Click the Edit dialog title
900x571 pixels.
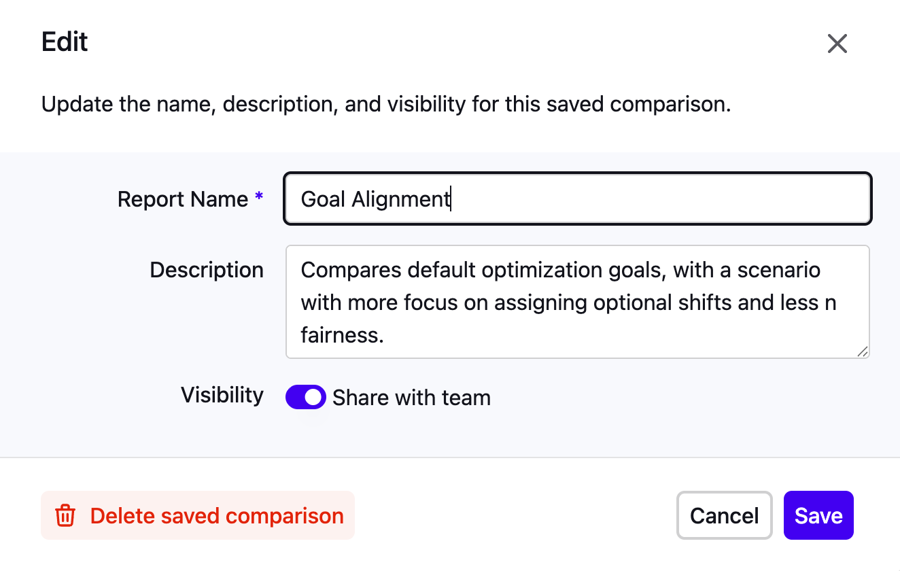65,41
